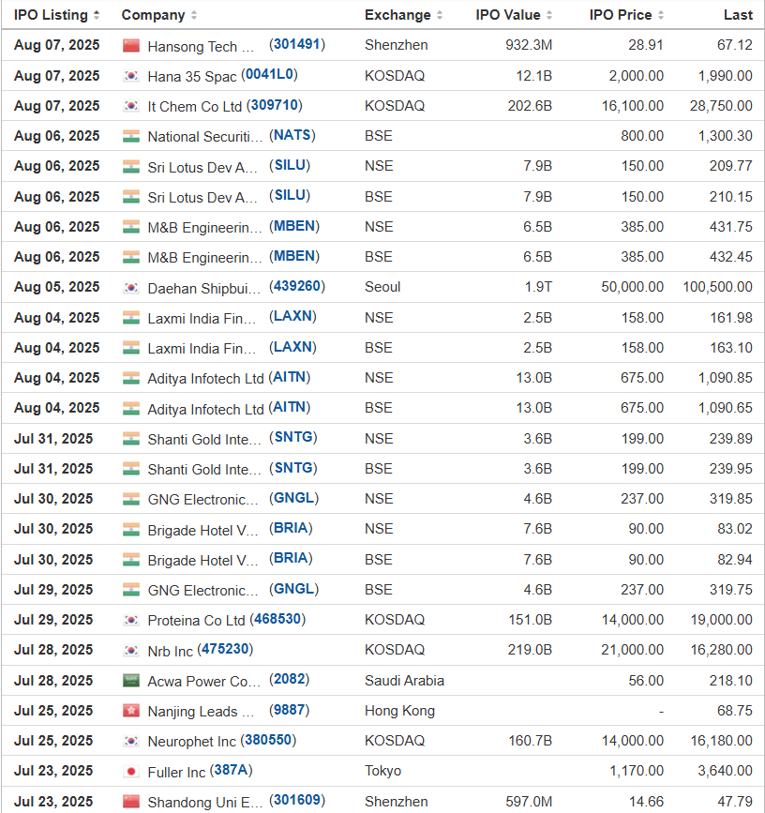Open Daehan Shipbui ticker 439260
This screenshot has height=813, width=765.
point(297,286)
